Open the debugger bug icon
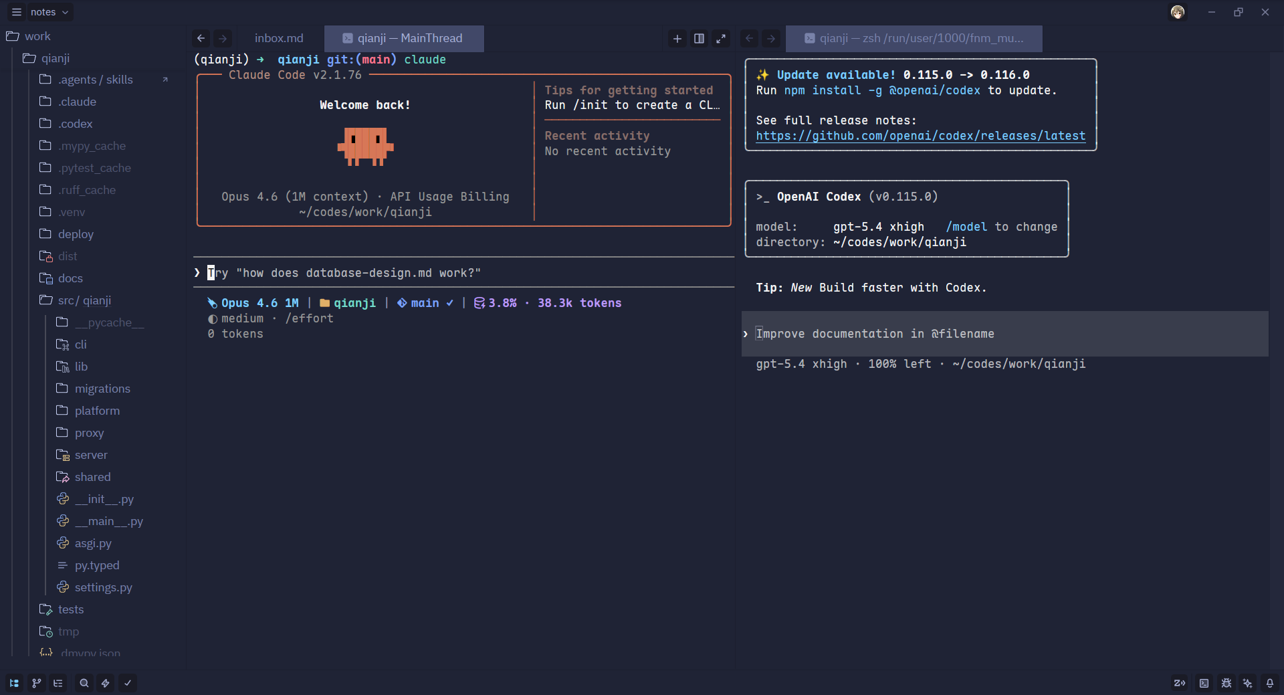The height and width of the screenshot is (695, 1284). point(1226,683)
